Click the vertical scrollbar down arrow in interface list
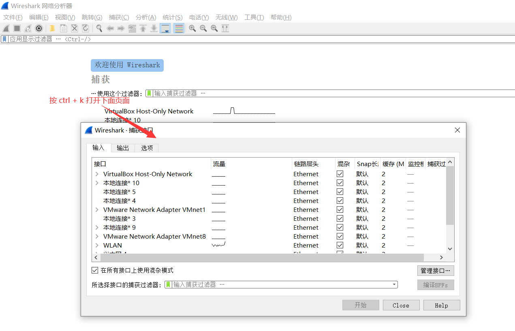Screen dimensions: 515x331 coord(450,249)
